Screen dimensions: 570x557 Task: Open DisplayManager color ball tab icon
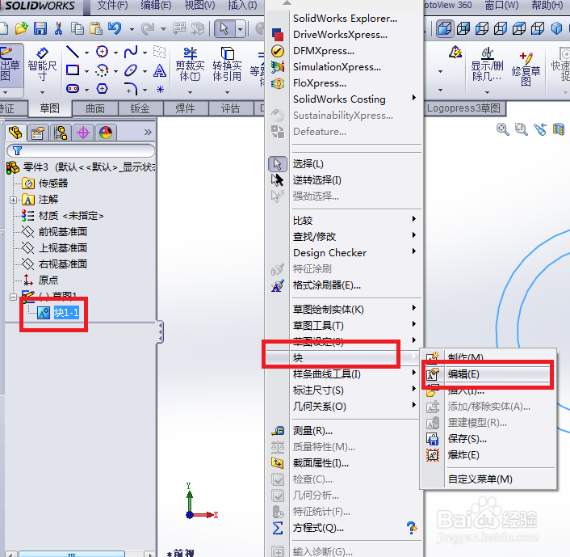pyautogui.click(x=106, y=133)
